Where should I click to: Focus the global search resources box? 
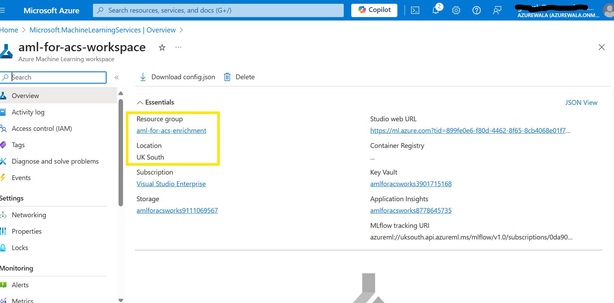[x=218, y=10]
